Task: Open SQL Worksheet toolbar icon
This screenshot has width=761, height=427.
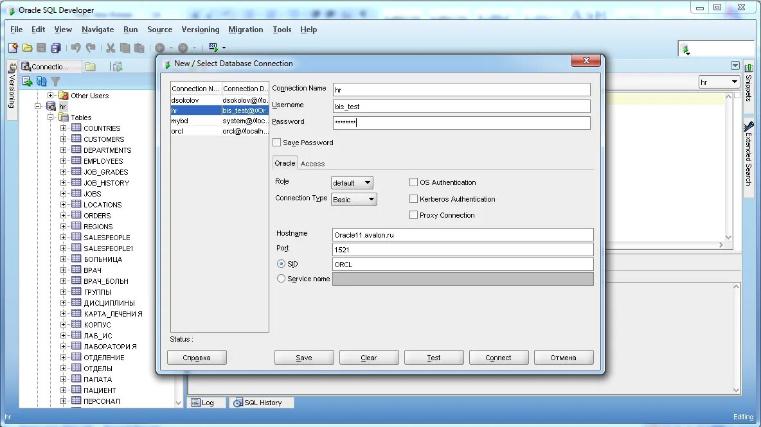Action: pos(213,47)
